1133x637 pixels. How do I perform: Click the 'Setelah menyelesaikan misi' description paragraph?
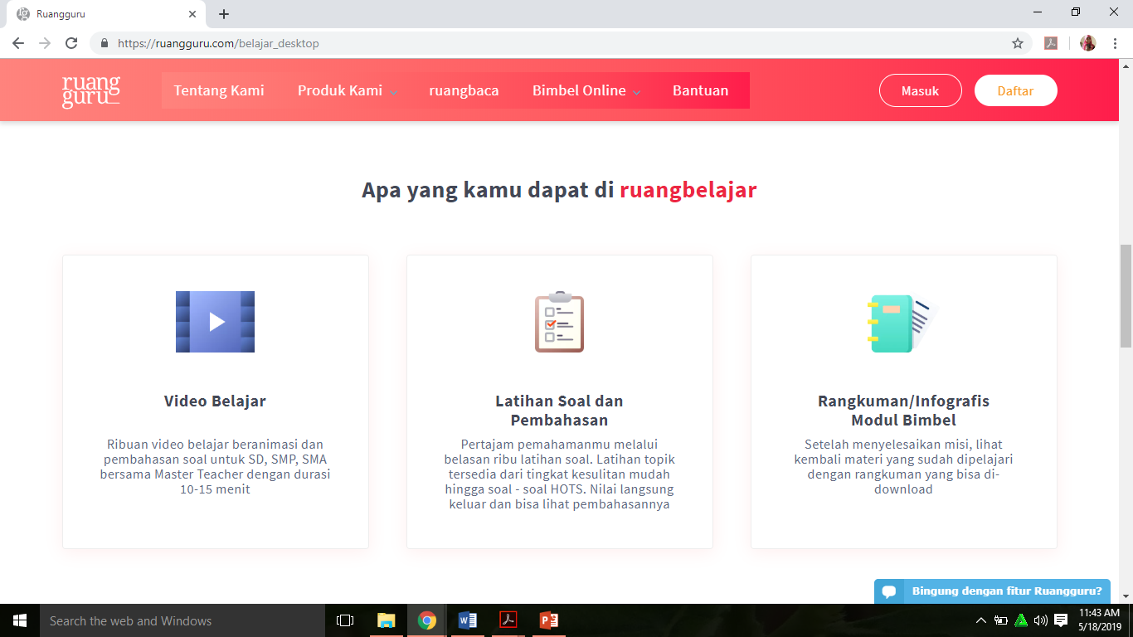click(x=903, y=467)
